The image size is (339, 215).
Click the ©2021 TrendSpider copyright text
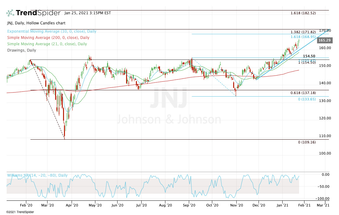click(20, 212)
